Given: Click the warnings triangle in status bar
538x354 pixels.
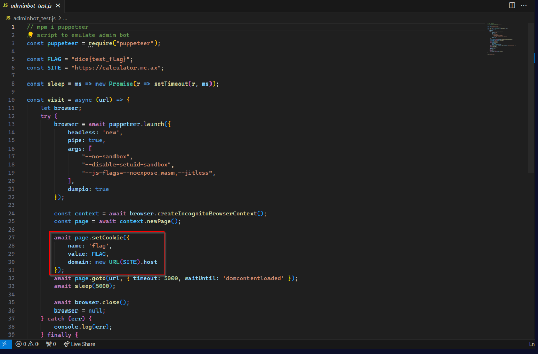Looking at the screenshot, I should (30, 344).
